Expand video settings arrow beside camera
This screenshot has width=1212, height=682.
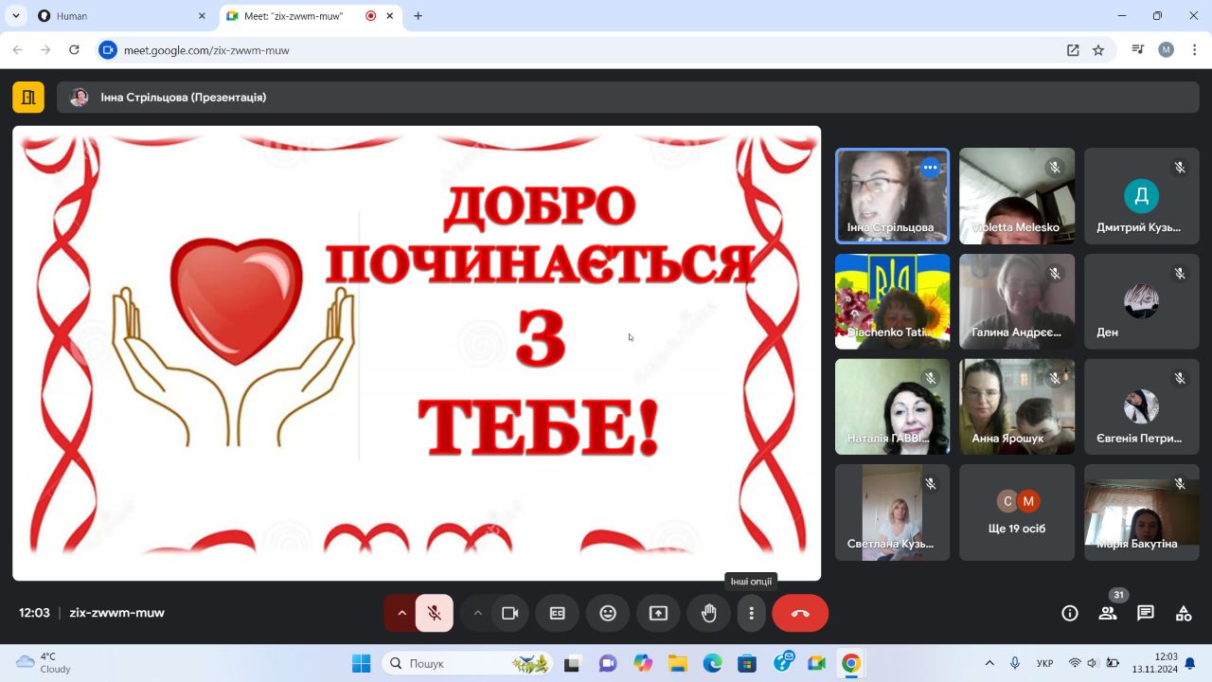(478, 613)
